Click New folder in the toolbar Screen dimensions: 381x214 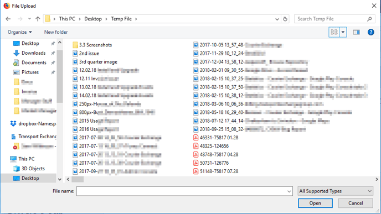(56, 32)
